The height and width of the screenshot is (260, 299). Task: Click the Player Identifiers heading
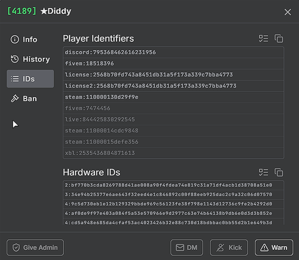pyautogui.click(x=99, y=39)
